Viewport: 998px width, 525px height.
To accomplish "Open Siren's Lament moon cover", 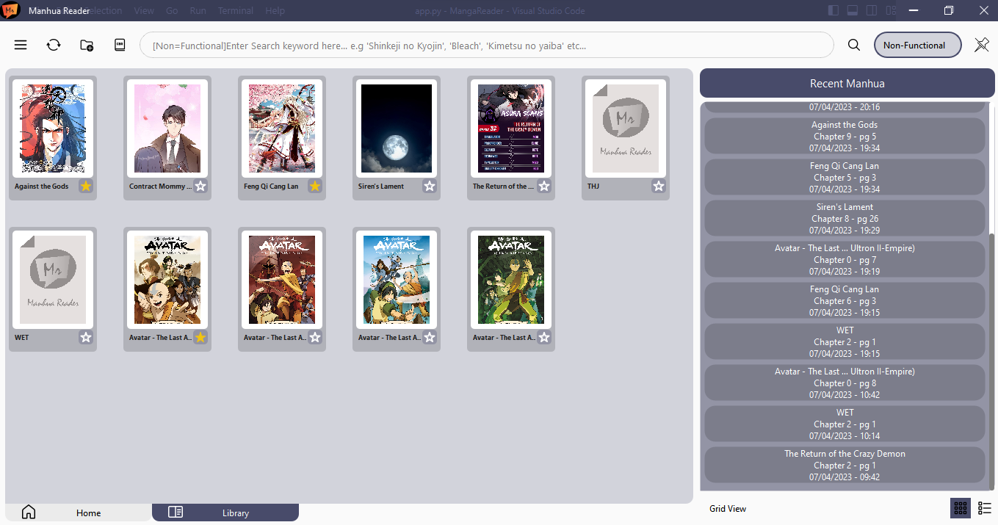I will 397,128.
